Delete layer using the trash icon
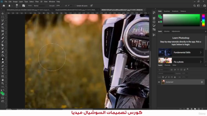Image resolution: width=207 pixels, height=116 pixels. (202, 109)
